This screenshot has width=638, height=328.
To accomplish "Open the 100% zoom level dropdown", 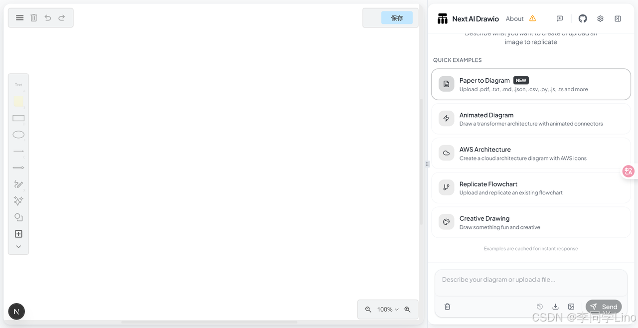I will [388, 310].
